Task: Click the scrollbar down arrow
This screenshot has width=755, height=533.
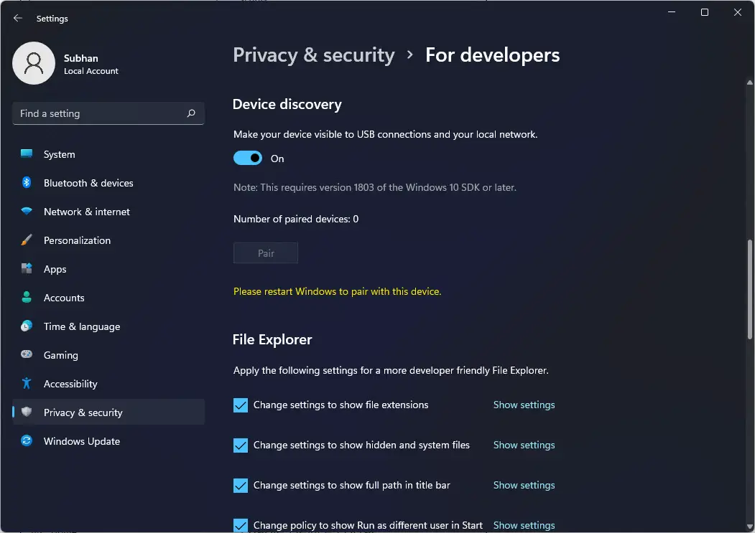Action: [x=750, y=527]
